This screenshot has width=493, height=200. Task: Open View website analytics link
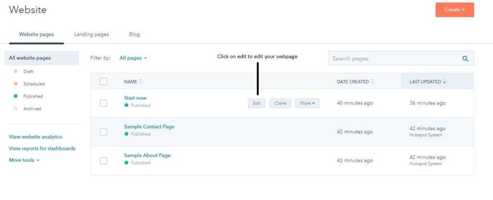(x=36, y=137)
